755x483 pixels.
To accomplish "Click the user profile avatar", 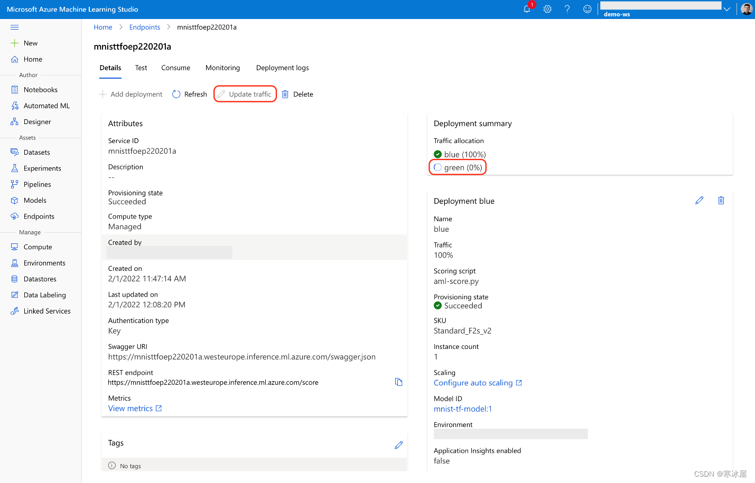I will coord(747,9).
